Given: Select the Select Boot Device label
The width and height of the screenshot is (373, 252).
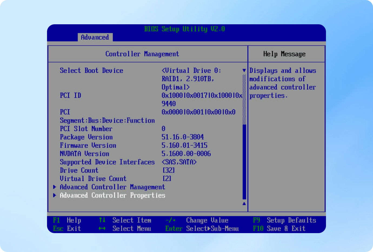Looking at the screenshot, I should [x=91, y=71].
